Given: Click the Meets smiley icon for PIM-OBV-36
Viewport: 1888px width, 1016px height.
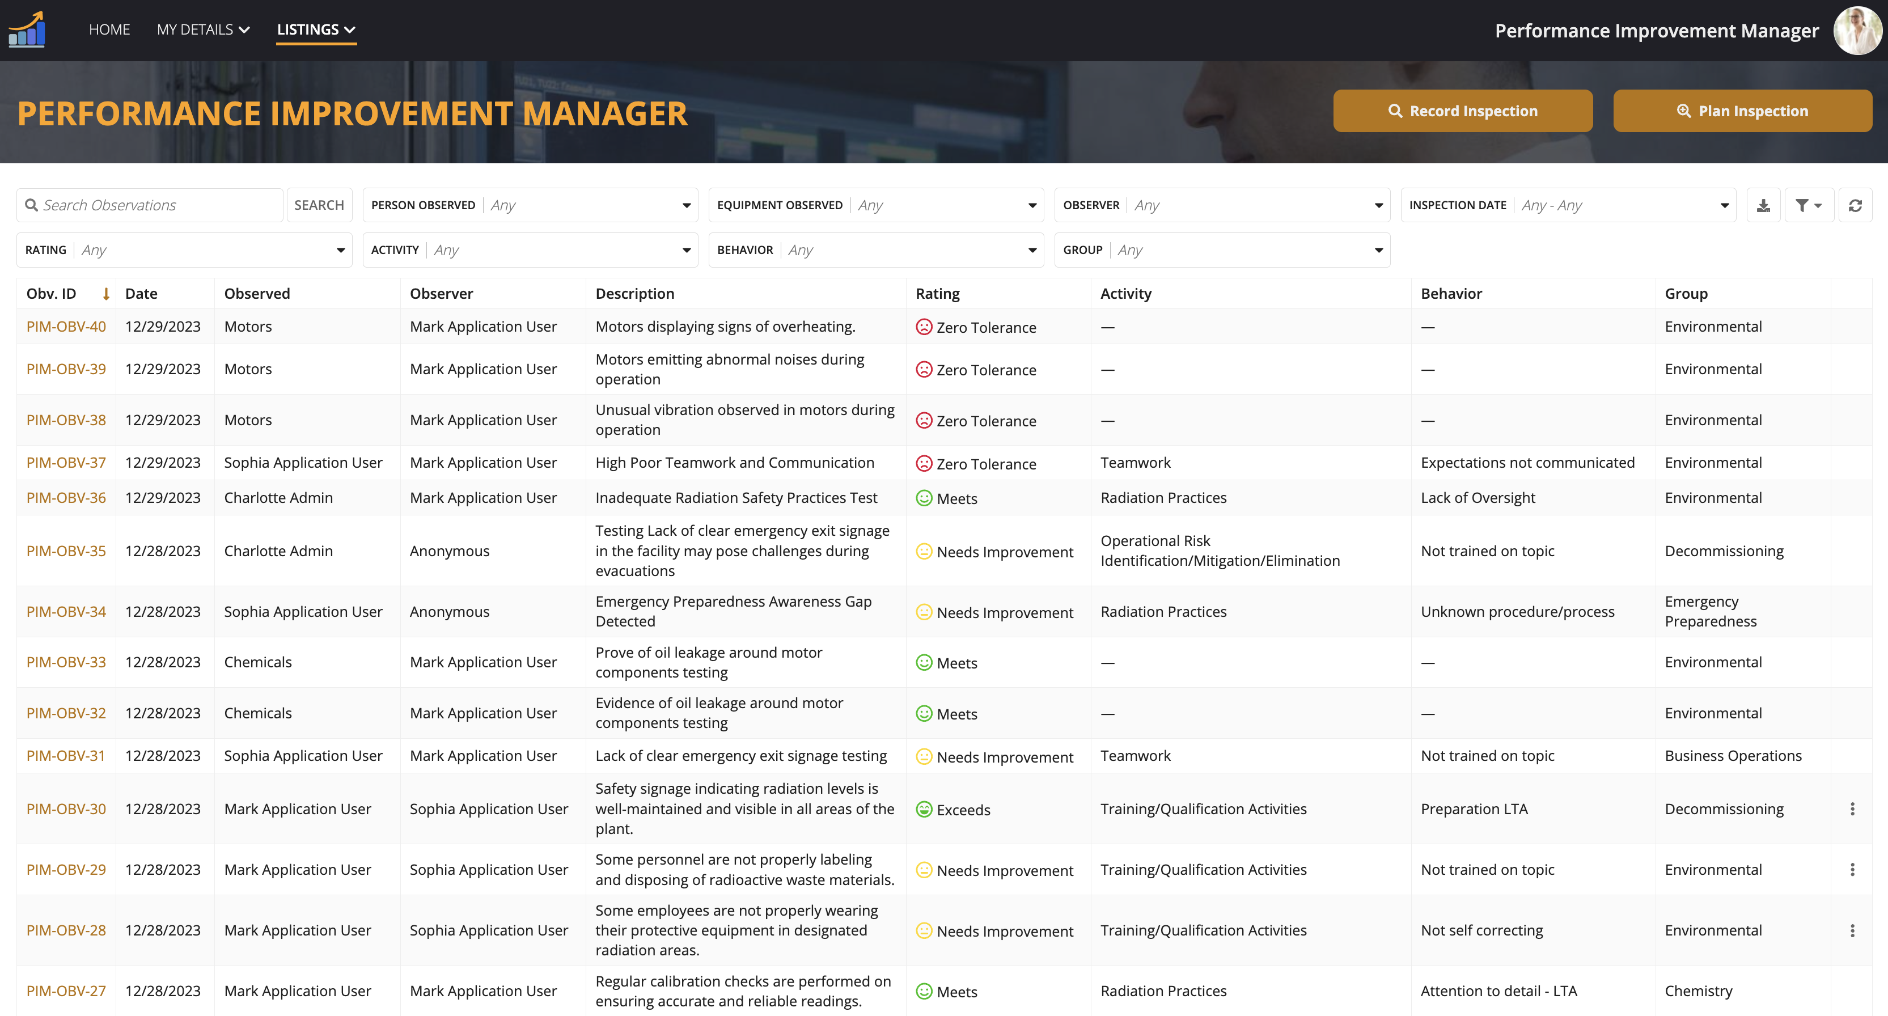Looking at the screenshot, I should click(x=924, y=498).
